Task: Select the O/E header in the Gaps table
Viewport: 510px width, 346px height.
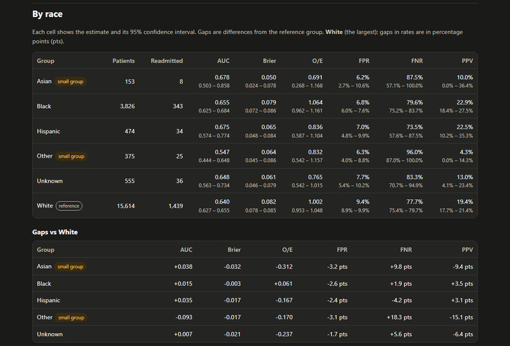Action: point(287,250)
